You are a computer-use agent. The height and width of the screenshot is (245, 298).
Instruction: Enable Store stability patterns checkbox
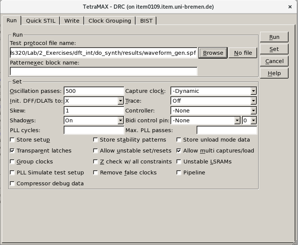tap(95, 140)
